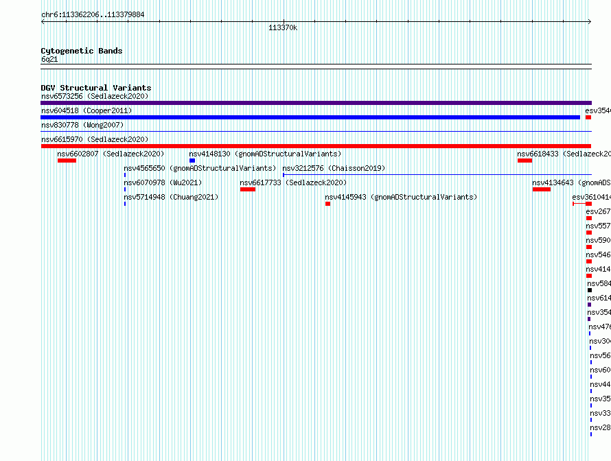
Task: Open the truncated nsv33 variant label
Action: point(600,413)
